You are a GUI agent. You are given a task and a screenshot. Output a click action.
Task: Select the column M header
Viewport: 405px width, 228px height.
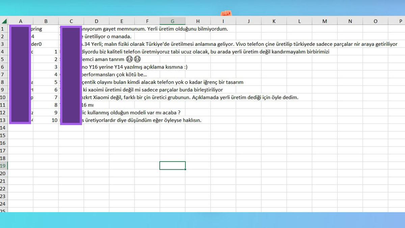click(324, 21)
